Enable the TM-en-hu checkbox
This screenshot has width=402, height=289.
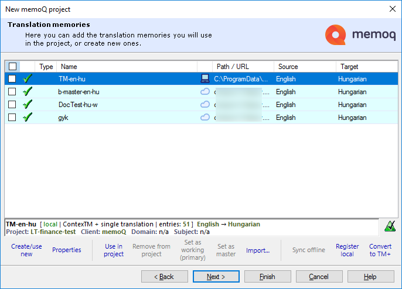tap(12, 78)
